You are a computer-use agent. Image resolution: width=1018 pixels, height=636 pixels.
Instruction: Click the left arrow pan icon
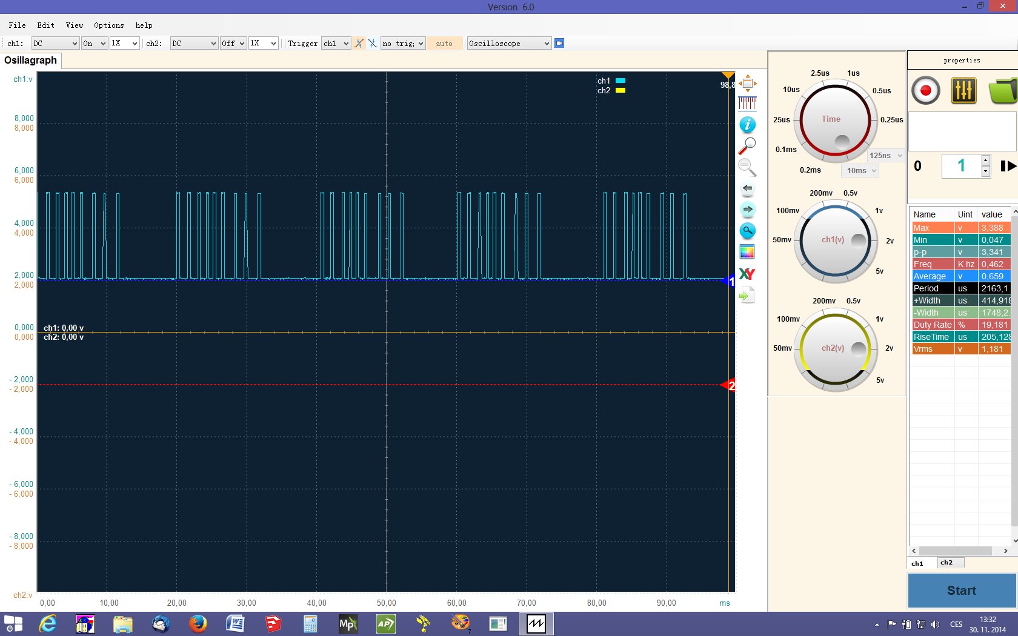[747, 189]
